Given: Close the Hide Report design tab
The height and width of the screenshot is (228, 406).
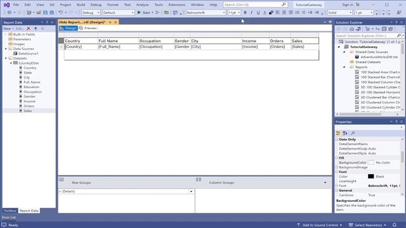Looking at the screenshot, I should (x=115, y=22).
